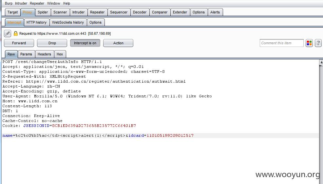Switch to the Spider tab
Screen dimensions: 323x184
click(x=43, y=12)
